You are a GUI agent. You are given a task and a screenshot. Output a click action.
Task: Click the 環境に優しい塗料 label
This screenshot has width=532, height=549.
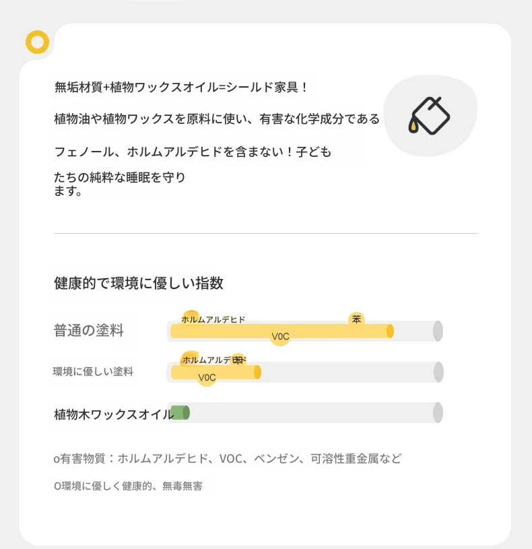(x=93, y=371)
